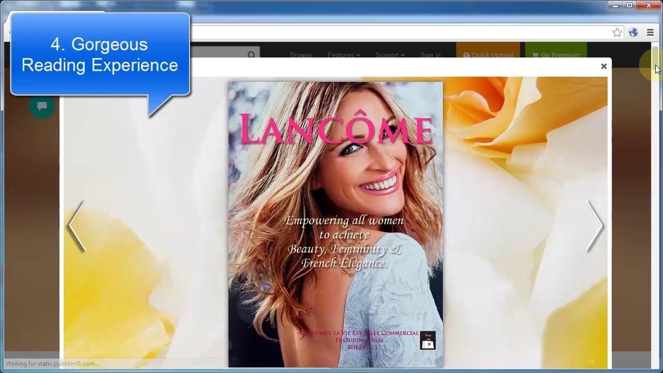Open the Browse menu item
This screenshot has width=663, height=373.
tap(301, 54)
